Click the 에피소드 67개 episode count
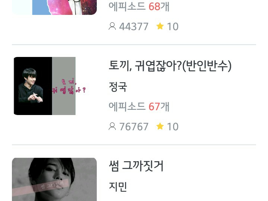 [139, 106]
